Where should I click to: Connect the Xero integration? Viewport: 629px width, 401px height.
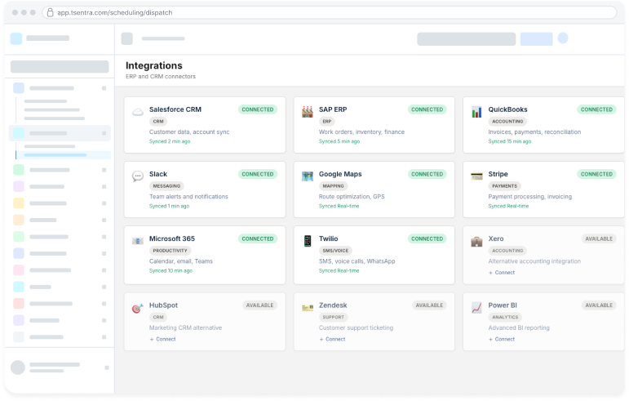pos(502,273)
